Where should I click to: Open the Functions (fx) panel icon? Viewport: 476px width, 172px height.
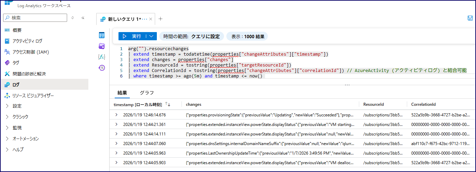tap(102, 57)
